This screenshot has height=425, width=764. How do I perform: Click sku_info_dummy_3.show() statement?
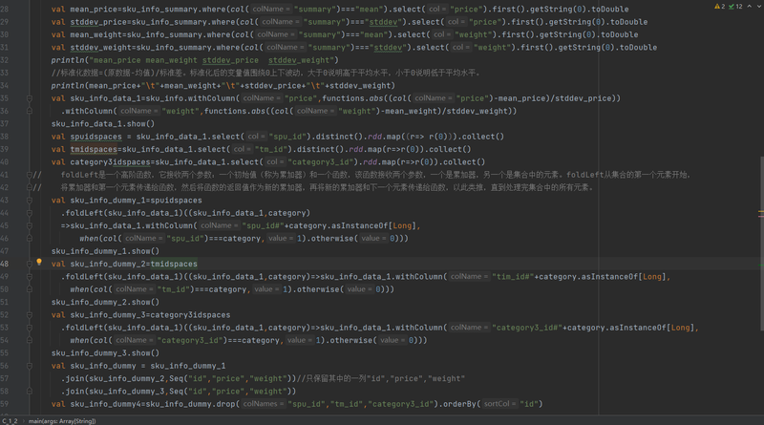pos(105,352)
